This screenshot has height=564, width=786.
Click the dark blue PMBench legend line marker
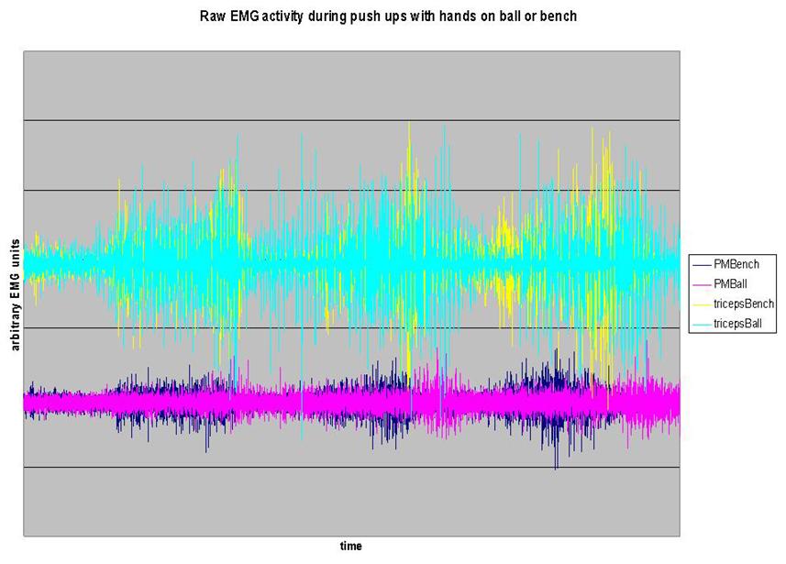702,264
